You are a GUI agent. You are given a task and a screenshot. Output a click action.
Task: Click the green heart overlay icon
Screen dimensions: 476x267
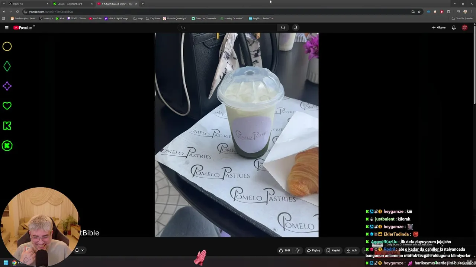(7, 106)
